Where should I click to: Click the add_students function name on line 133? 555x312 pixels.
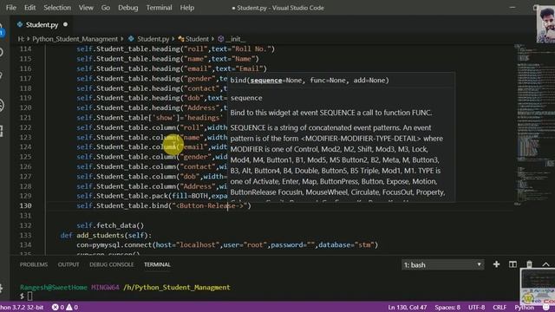pyautogui.click(x=100, y=235)
